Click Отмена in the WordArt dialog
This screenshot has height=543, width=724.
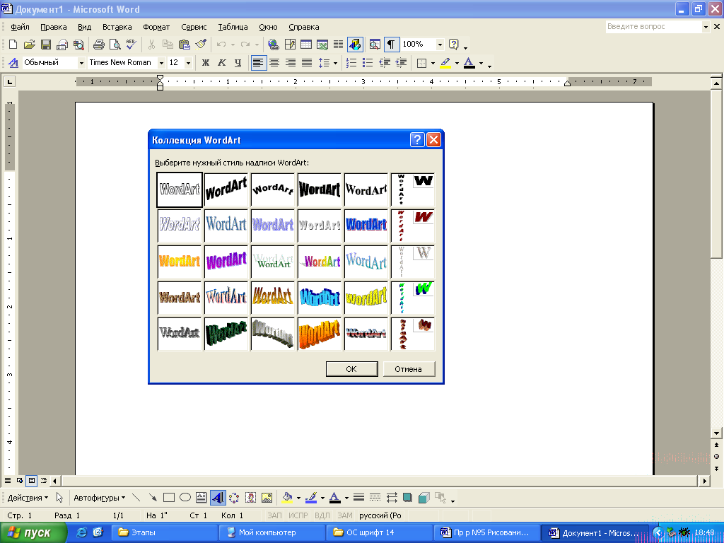[409, 369]
